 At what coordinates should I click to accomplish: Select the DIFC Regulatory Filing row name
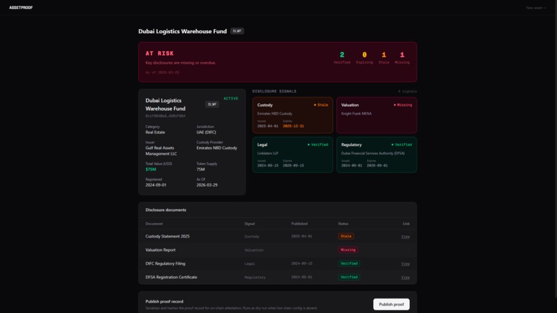click(165, 264)
